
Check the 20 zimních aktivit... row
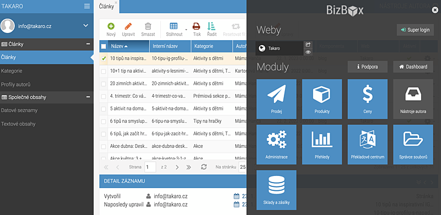pyautogui.click(x=104, y=84)
